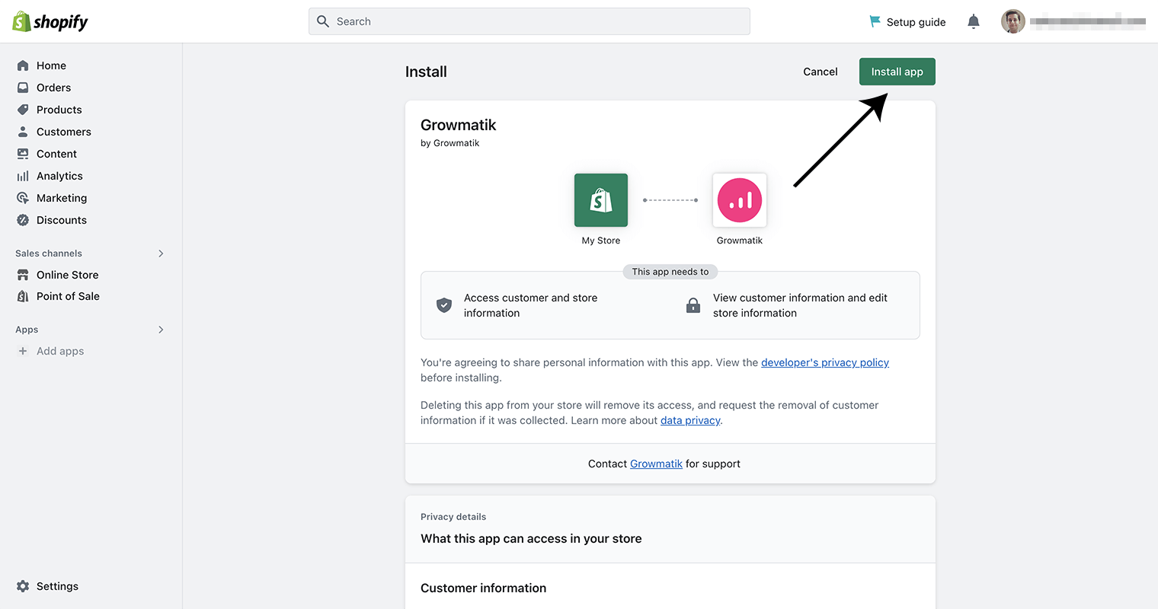Click the Orders inbox icon
1158x609 pixels.
[23, 88]
